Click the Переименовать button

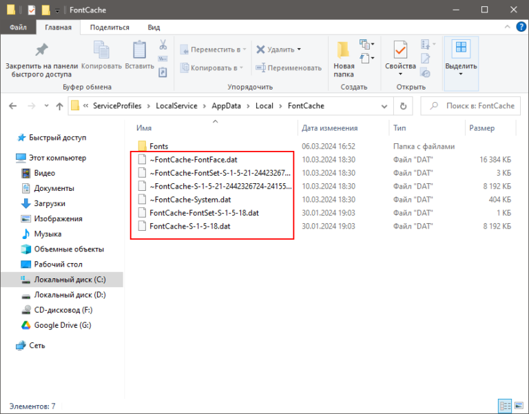(289, 68)
